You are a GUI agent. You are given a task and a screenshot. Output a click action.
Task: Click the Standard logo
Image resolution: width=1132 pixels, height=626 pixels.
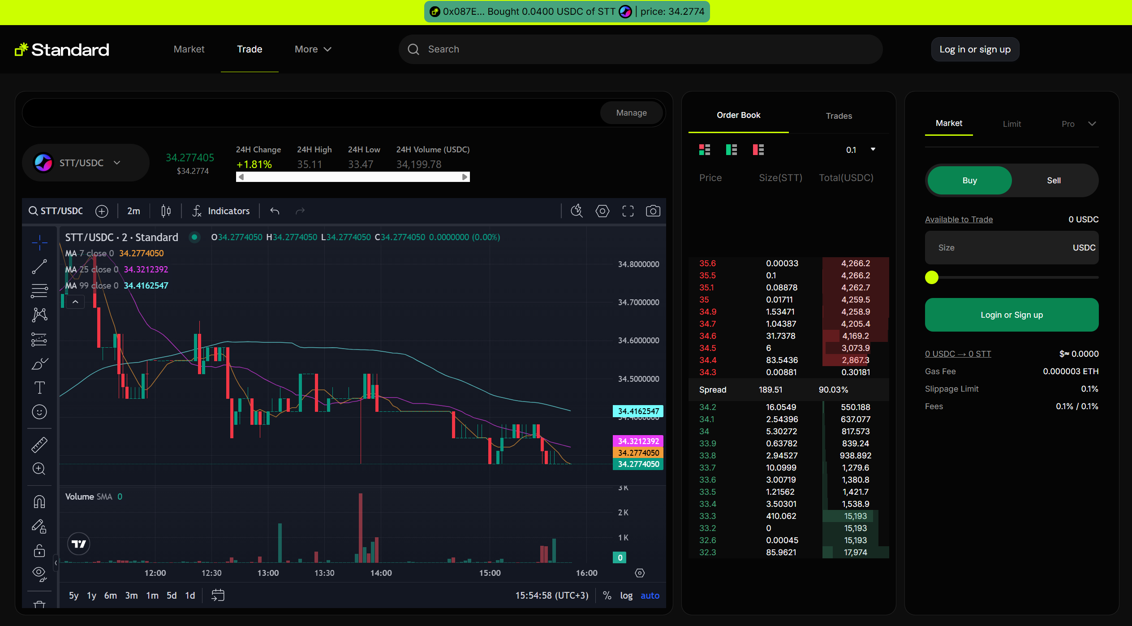62,49
